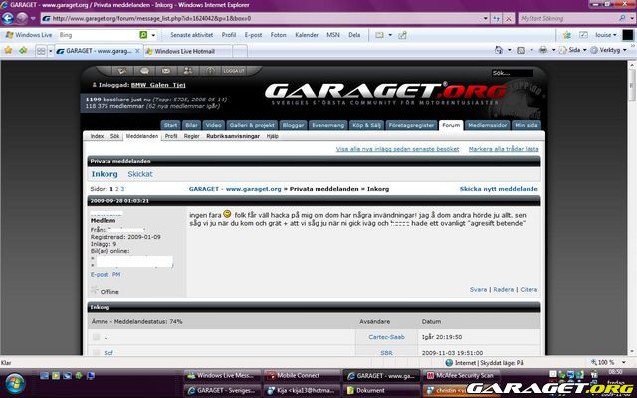Image resolution: width=637 pixels, height=398 pixels.
Task: Click the Garaget help question mark icon
Action: [210, 71]
